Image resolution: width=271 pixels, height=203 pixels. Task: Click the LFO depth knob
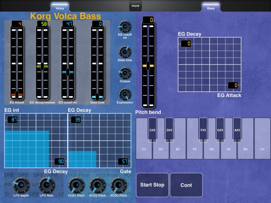[21, 185]
